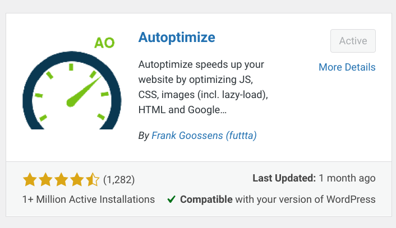Click 'Last Updated: 1 month ago' text
This screenshot has width=396, height=228.
tap(314, 178)
